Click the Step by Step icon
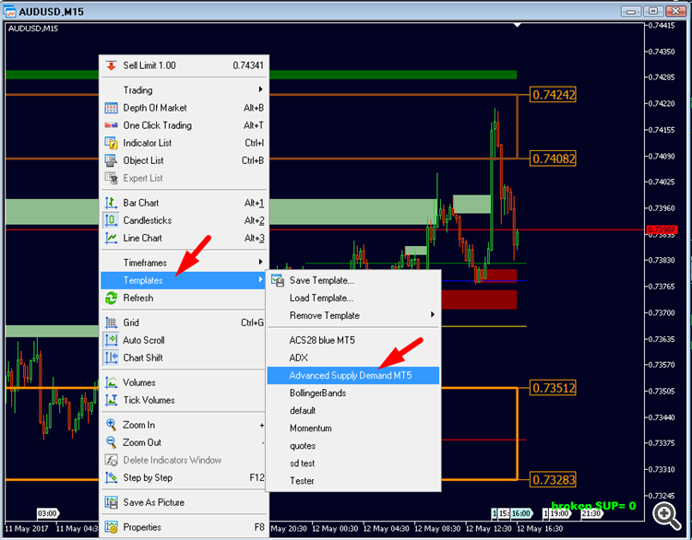The height and width of the screenshot is (540, 692). pyautogui.click(x=112, y=478)
